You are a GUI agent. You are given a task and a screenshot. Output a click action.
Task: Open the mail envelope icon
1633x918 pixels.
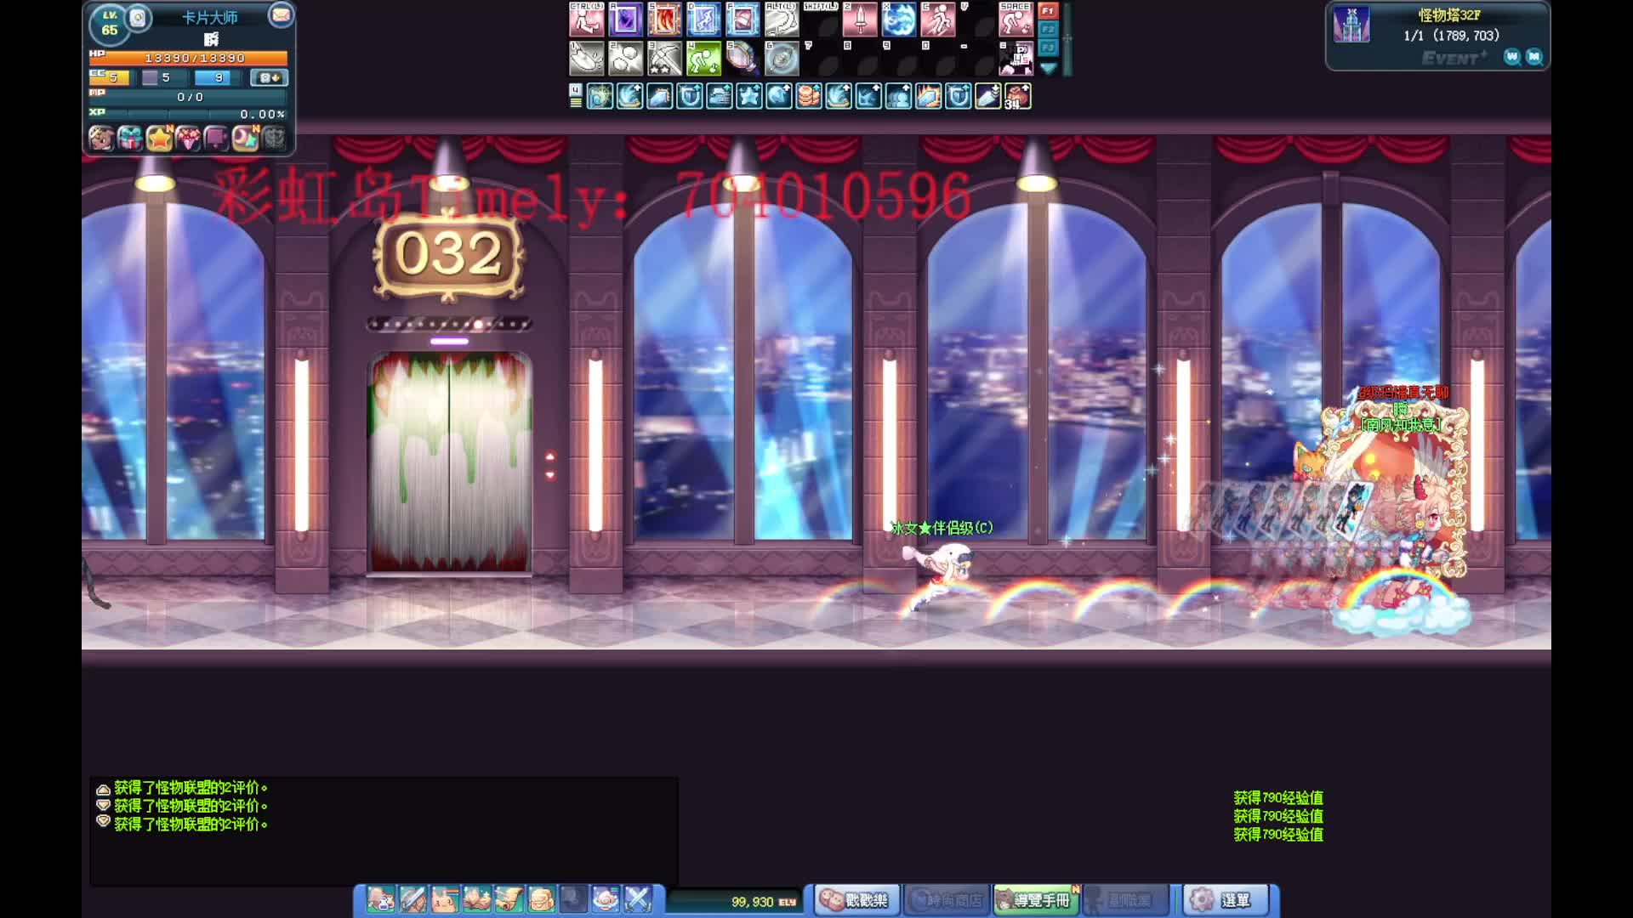280,15
